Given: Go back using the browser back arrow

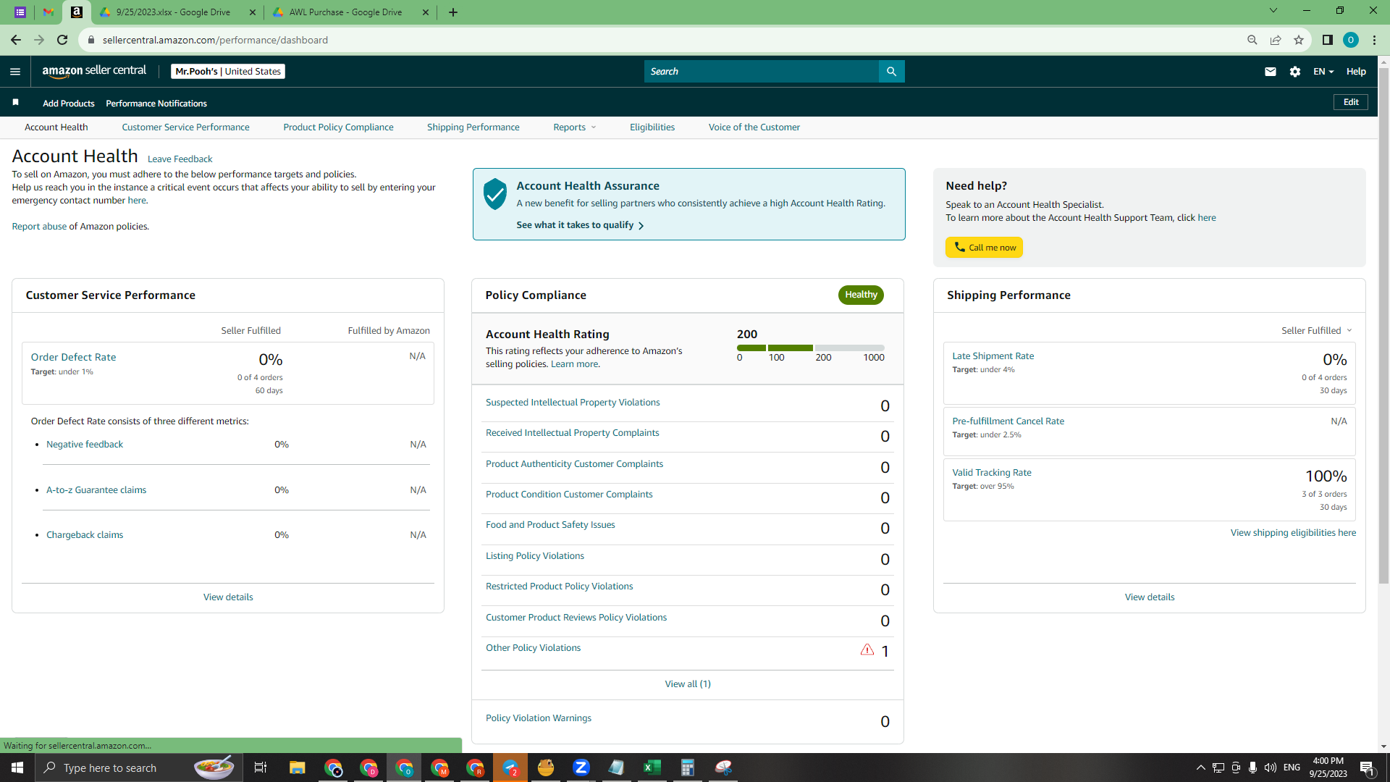Looking at the screenshot, I should coord(15,40).
